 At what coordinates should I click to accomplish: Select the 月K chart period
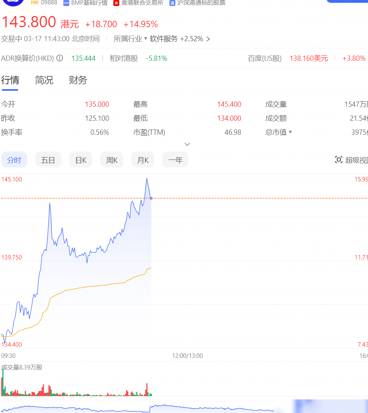143,160
